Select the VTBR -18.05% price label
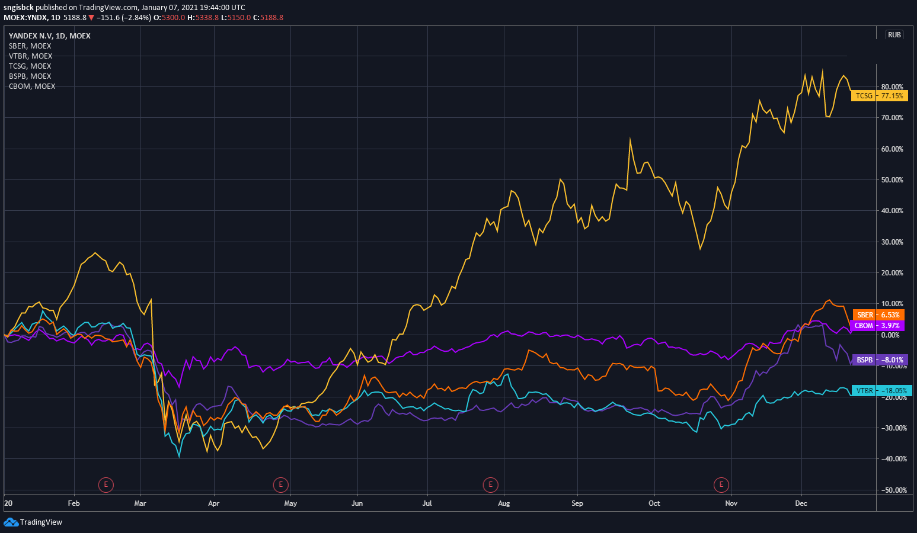Viewport: 917px width, 533px height. pyautogui.click(x=881, y=390)
